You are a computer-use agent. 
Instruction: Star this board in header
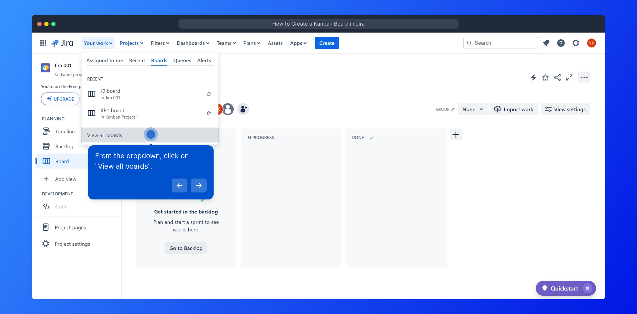[545, 77]
